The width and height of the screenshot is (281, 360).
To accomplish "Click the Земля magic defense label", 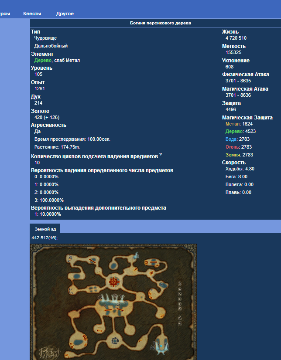I will click(x=233, y=155).
